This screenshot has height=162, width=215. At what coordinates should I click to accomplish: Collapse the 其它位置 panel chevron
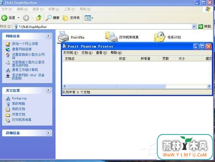(x=48, y=90)
